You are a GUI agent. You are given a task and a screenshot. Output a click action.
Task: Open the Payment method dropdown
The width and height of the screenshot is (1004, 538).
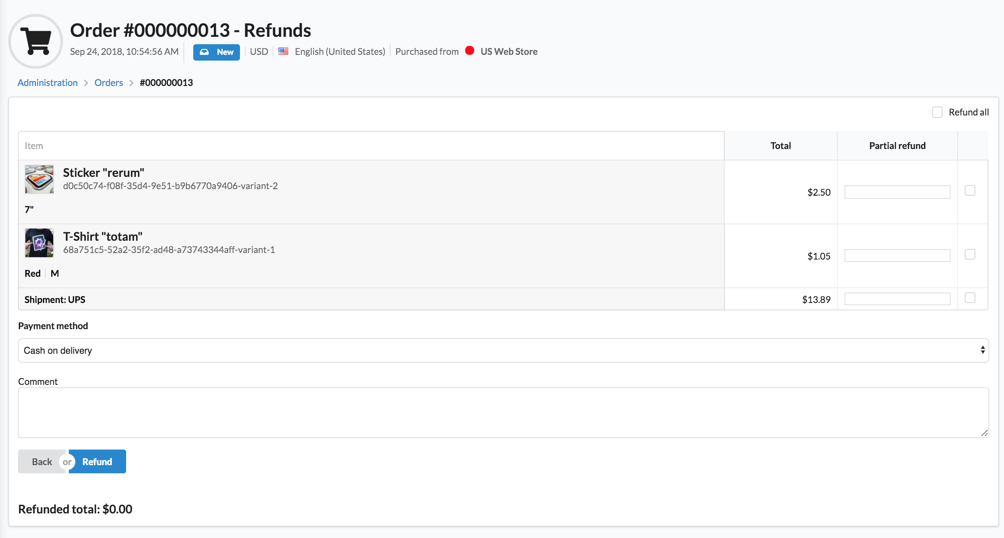pos(503,350)
